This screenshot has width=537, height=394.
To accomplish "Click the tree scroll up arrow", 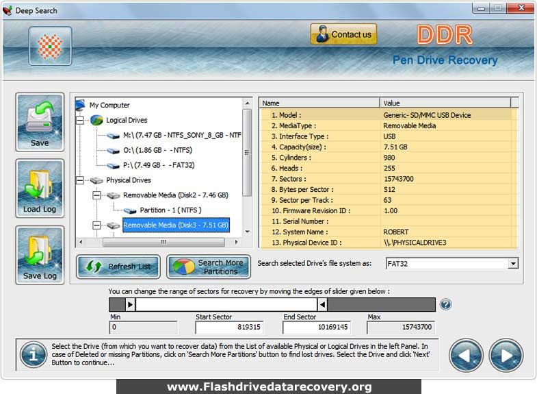I will tap(247, 103).
